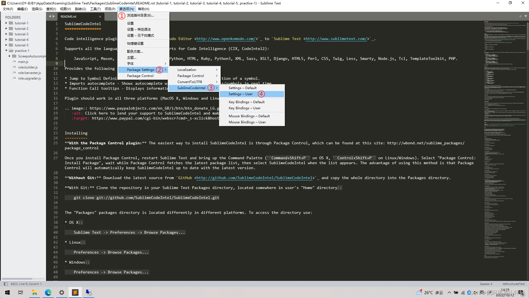Click the forward navigation arrow above the editor

54,16
